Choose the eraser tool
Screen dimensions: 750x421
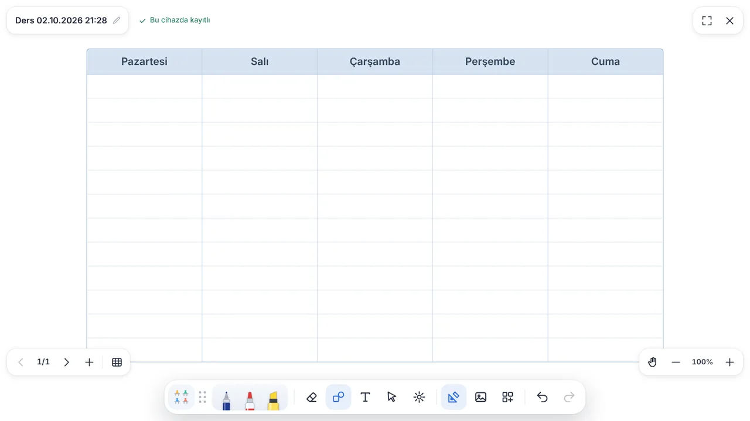click(x=312, y=397)
